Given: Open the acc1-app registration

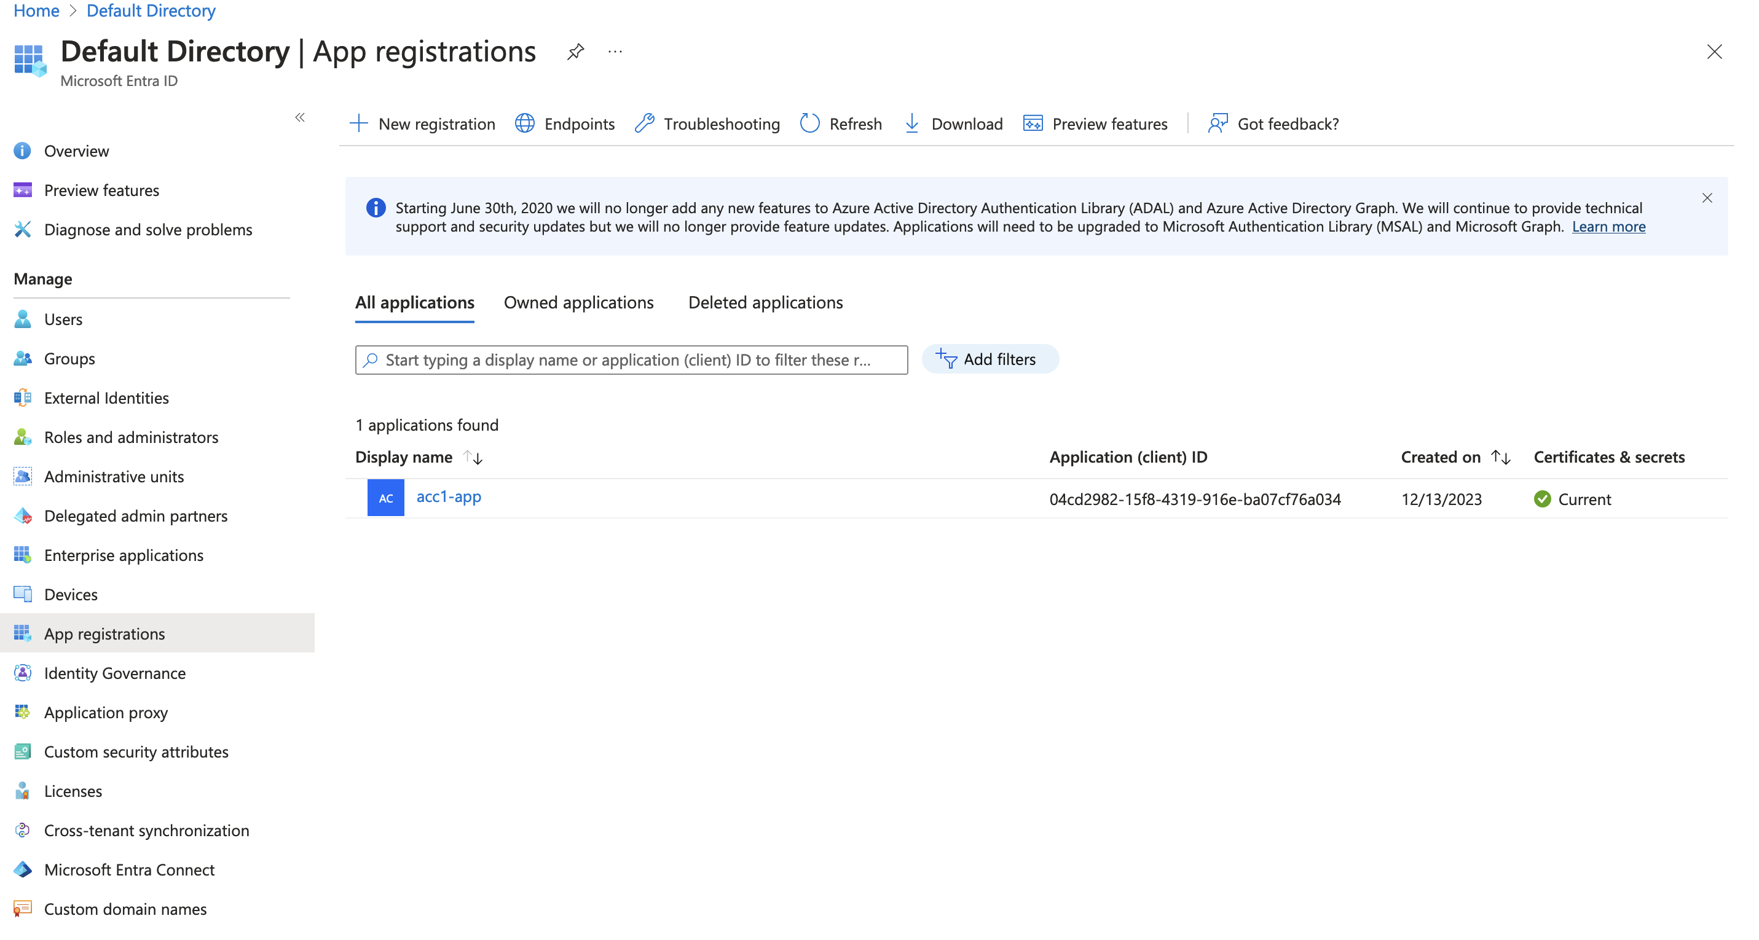Looking at the screenshot, I should click(x=449, y=497).
